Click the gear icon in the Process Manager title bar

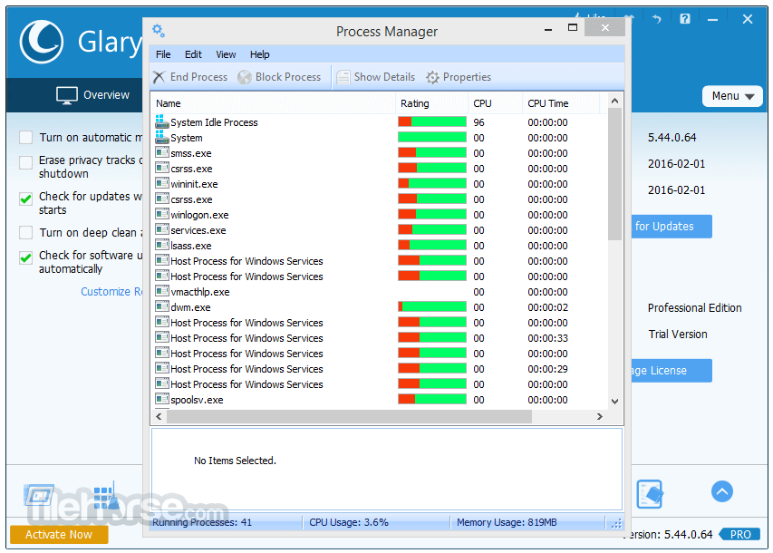click(159, 30)
